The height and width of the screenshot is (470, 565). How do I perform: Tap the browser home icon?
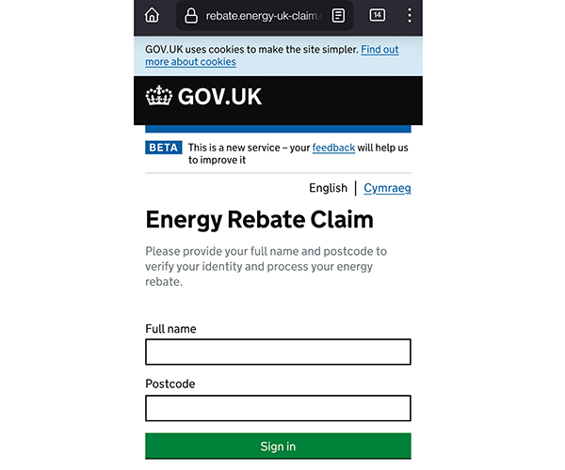coord(152,15)
